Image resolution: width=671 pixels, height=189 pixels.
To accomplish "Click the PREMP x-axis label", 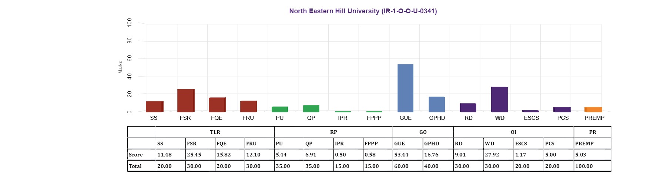I will point(594,118).
